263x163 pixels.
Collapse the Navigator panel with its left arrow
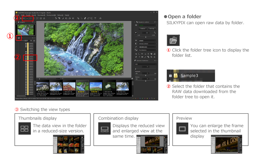tap(16, 22)
